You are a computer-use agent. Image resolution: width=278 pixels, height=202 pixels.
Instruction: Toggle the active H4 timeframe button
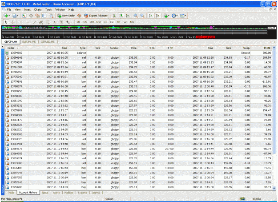(112, 22)
